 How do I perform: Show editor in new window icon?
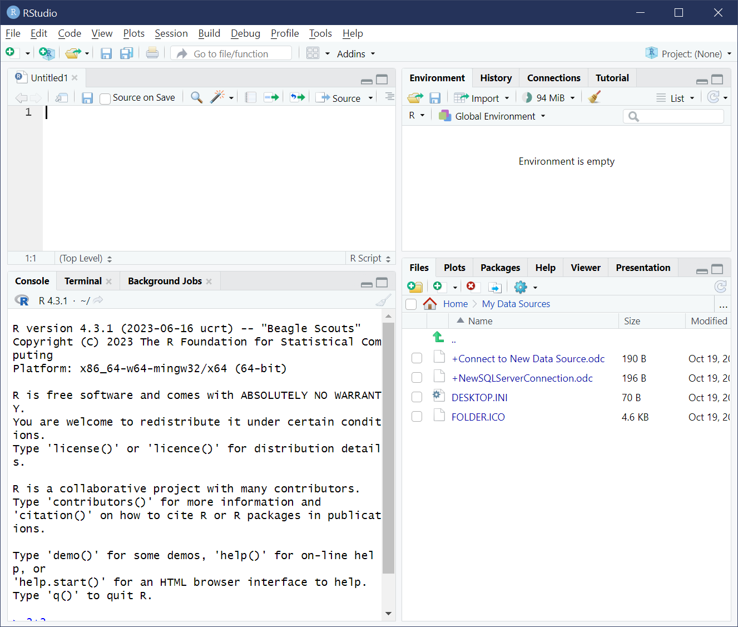62,98
